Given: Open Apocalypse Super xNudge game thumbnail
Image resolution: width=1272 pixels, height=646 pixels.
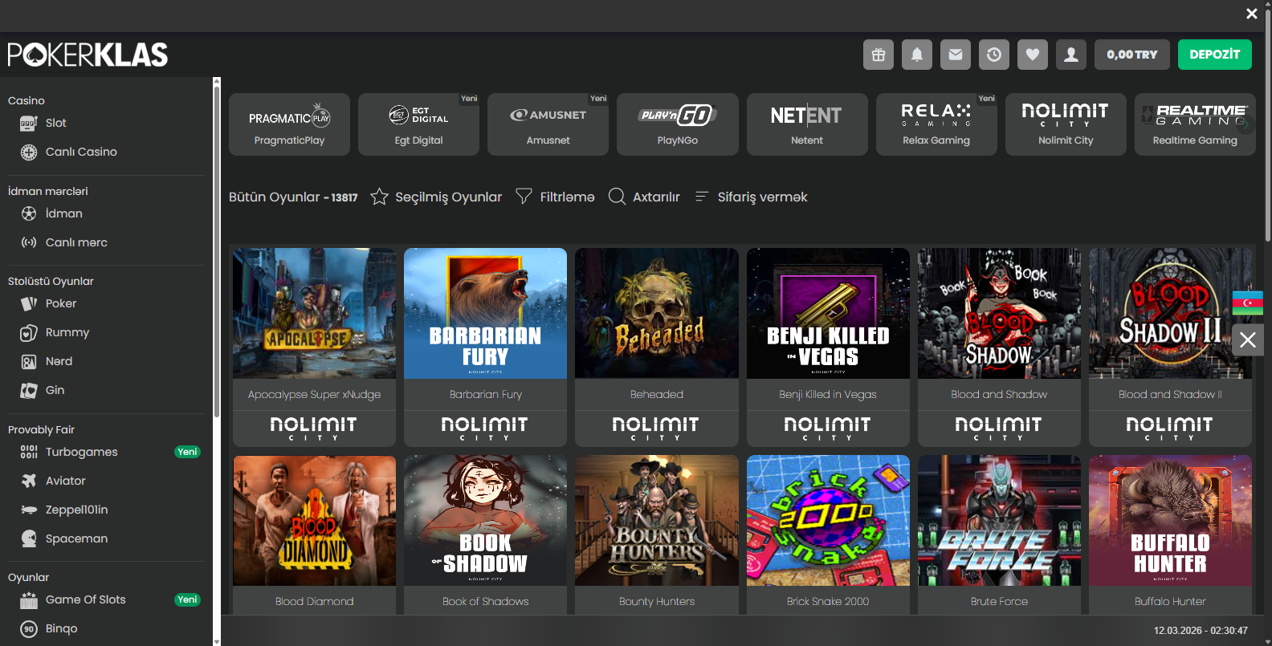Looking at the screenshot, I should [314, 313].
